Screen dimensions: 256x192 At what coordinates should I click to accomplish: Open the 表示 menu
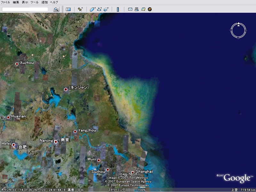coord(25,2)
